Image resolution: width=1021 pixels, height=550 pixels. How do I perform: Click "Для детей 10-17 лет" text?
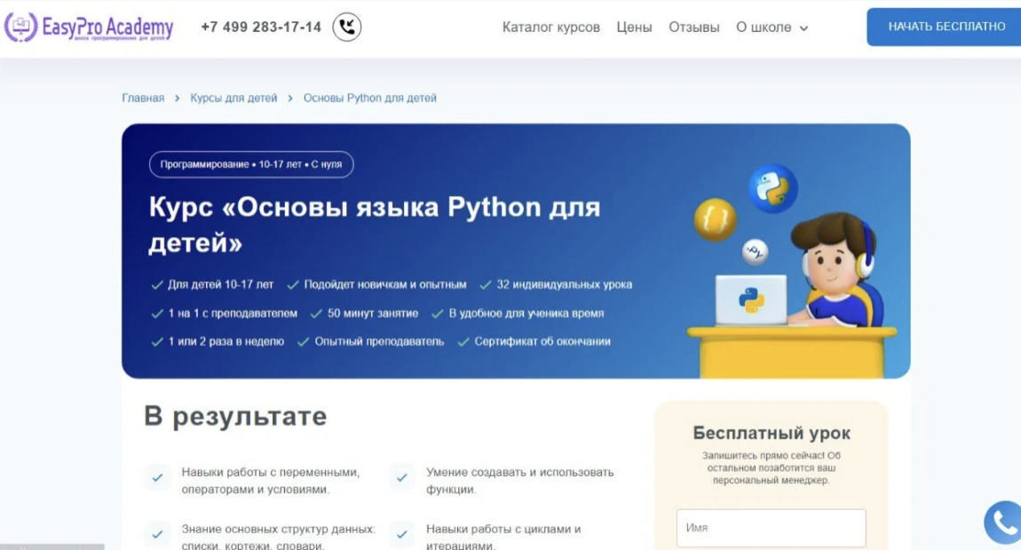point(221,285)
